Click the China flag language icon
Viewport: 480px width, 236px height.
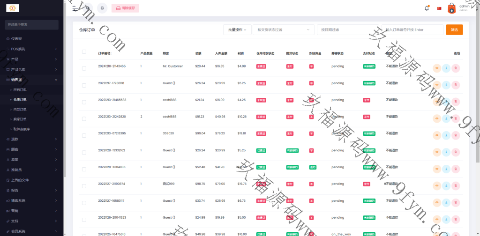coord(439,8)
